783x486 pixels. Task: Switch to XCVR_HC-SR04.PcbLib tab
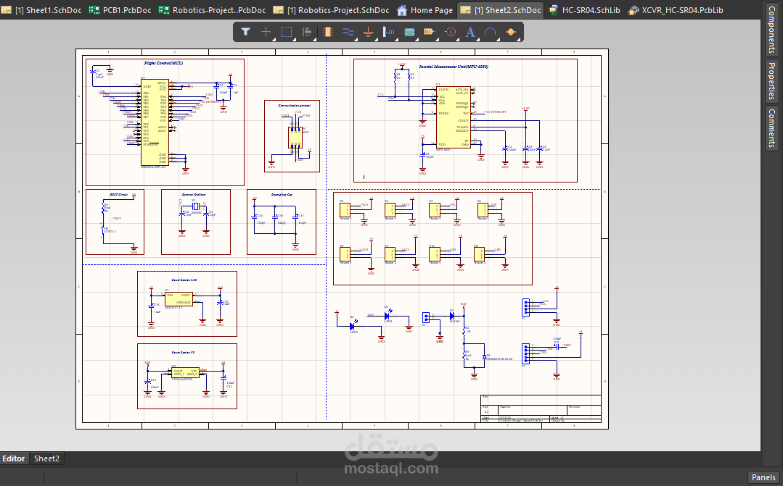point(676,10)
